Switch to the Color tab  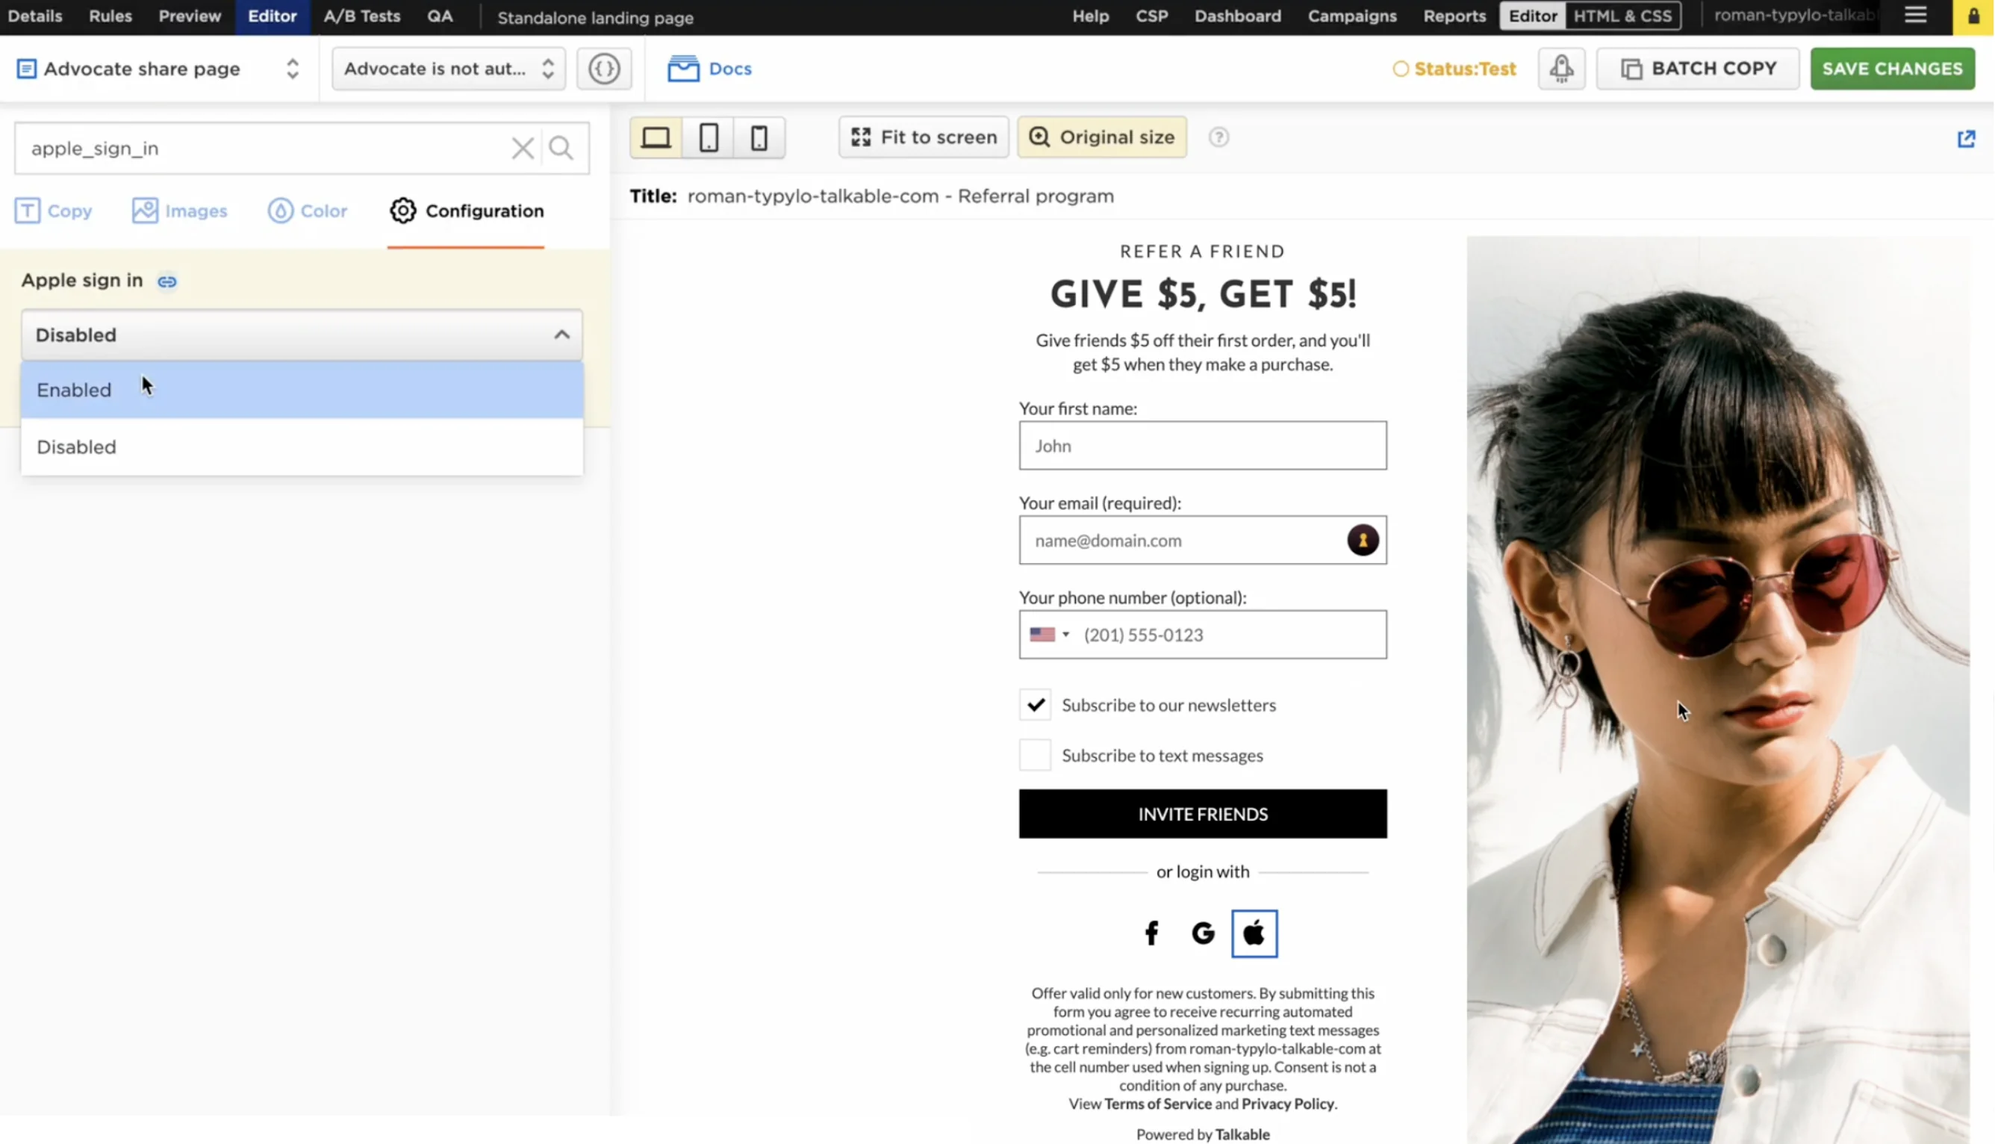pyautogui.click(x=308, y=211)
